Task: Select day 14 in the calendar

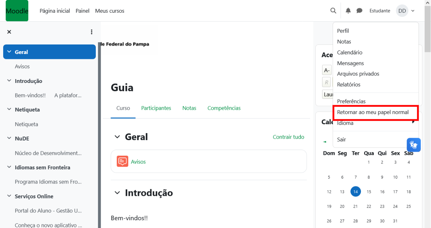Action: click(x=355, y=192)
